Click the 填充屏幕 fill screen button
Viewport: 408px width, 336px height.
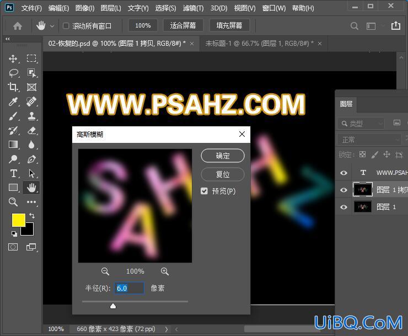pos(229,25)
